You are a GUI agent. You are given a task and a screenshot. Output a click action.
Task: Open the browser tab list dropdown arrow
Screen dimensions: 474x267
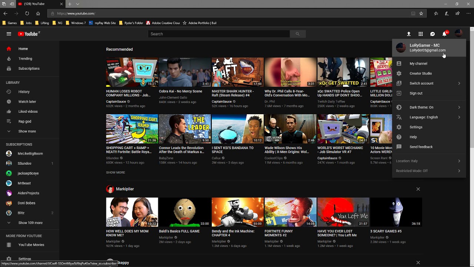pyautogui.click(x=77, y=4)
